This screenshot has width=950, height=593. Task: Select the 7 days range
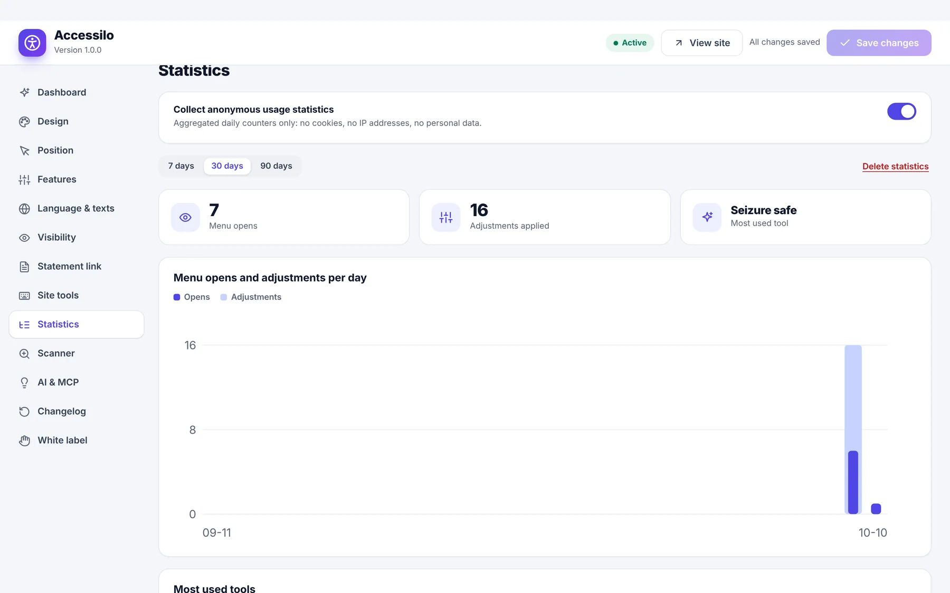coord(181,166)
